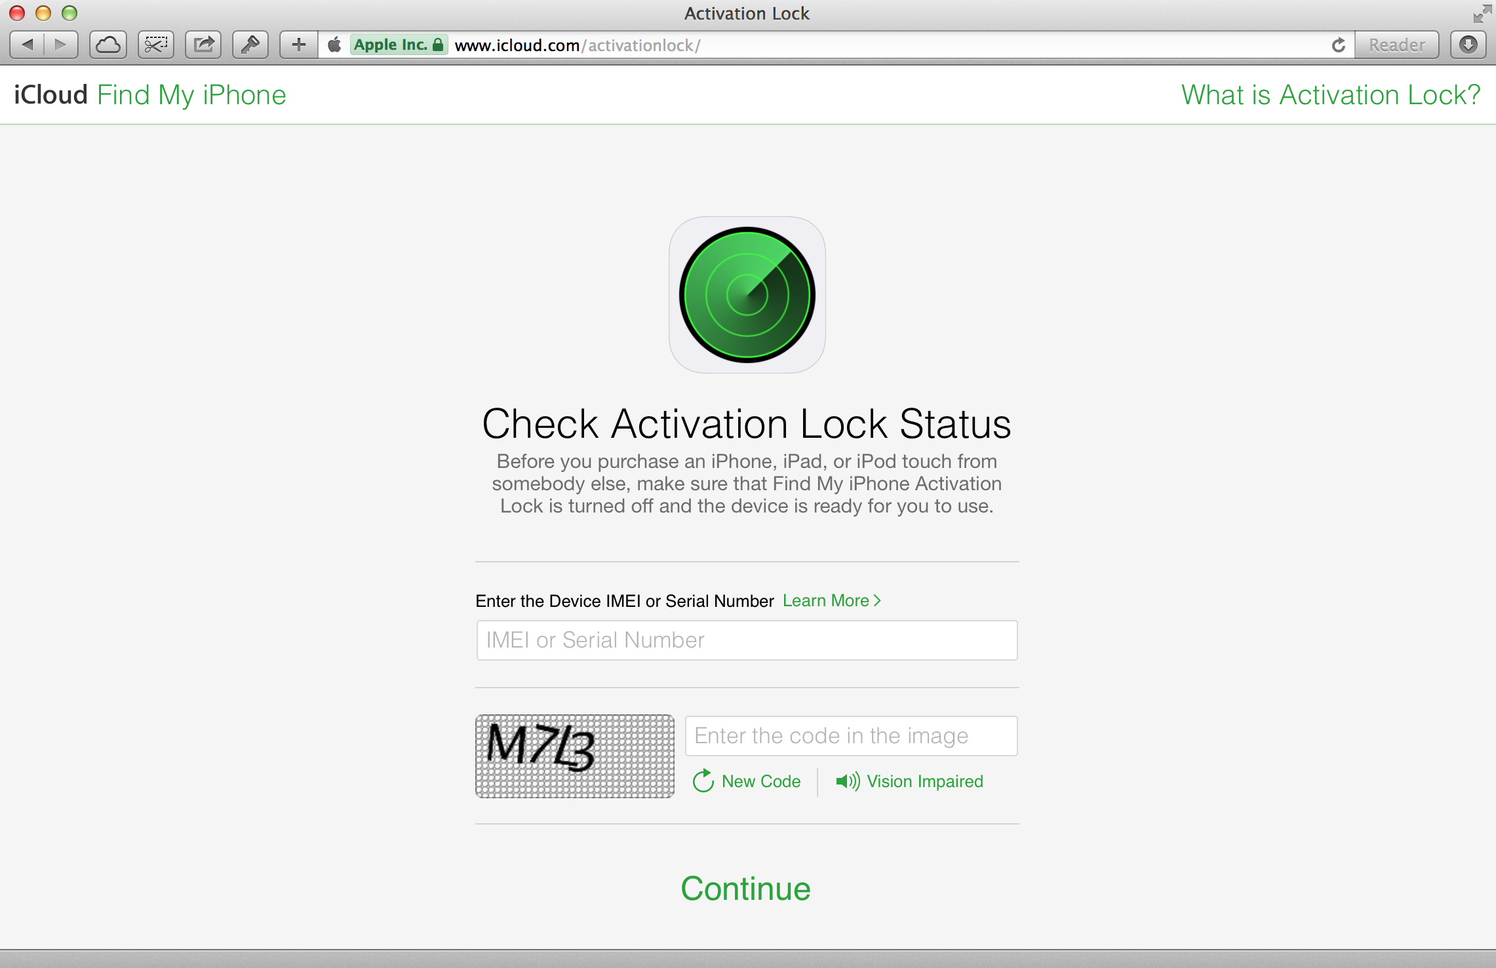This screenshot has width=1496, height=968.
Task: Open the Share toolbar button
Action: (x=204, y=45)
